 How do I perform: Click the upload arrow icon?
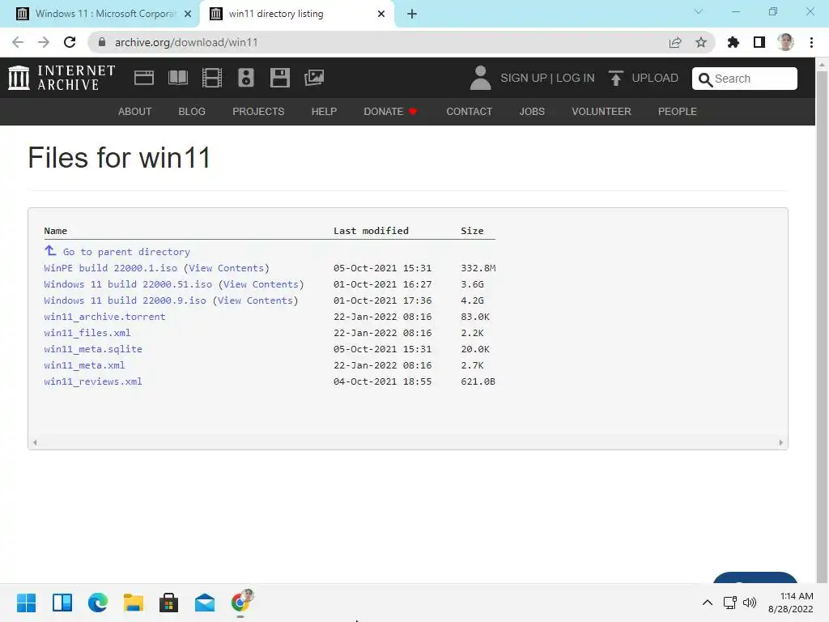615,78
